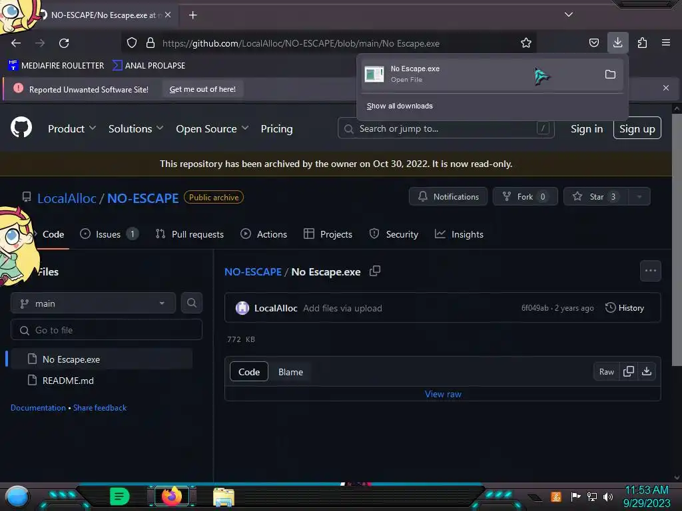Image resolution: width=682 pixels, height=511 pixels.
Task: Click the padlock site info icon
Action: coord(151,43)
